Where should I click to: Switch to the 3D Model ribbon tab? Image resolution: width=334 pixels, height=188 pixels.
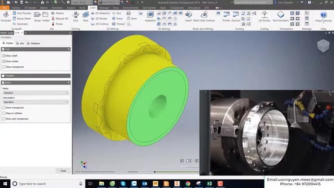30,8
